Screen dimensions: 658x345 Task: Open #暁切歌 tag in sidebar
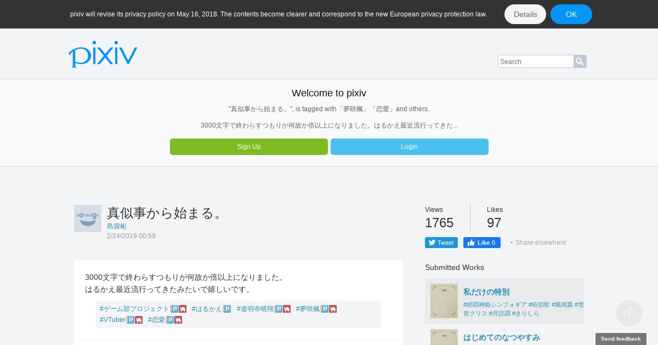(539, 304)
